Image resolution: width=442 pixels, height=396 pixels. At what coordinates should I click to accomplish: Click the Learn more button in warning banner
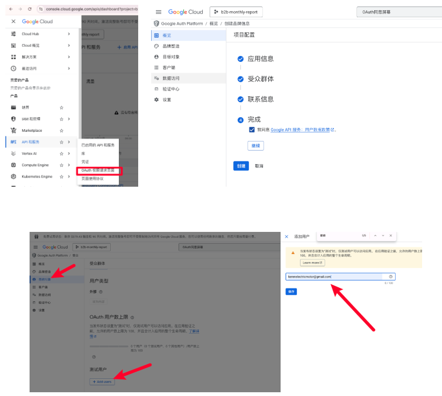(x=312, y=263)
